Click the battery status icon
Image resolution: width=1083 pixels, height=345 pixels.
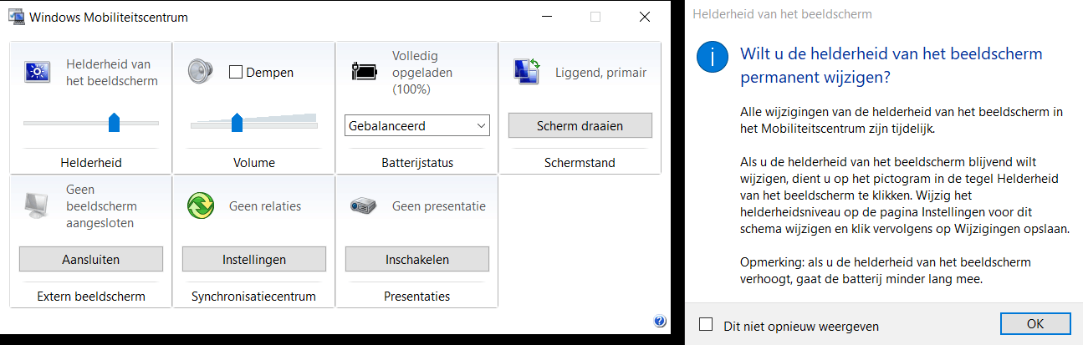(365, 70)
